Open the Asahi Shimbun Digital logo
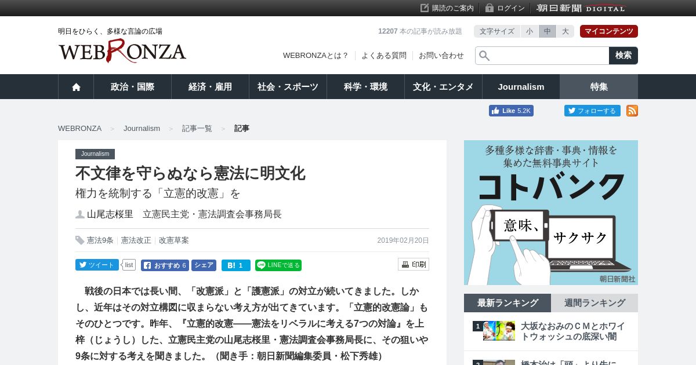The width and height of the screenshot is (696, 365). 581,8
